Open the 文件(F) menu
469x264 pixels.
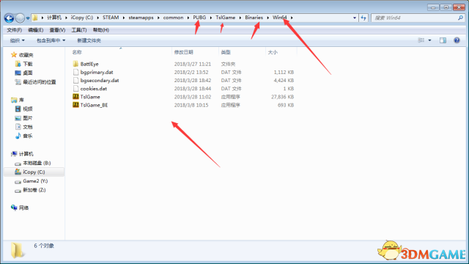tap(15, 30)
